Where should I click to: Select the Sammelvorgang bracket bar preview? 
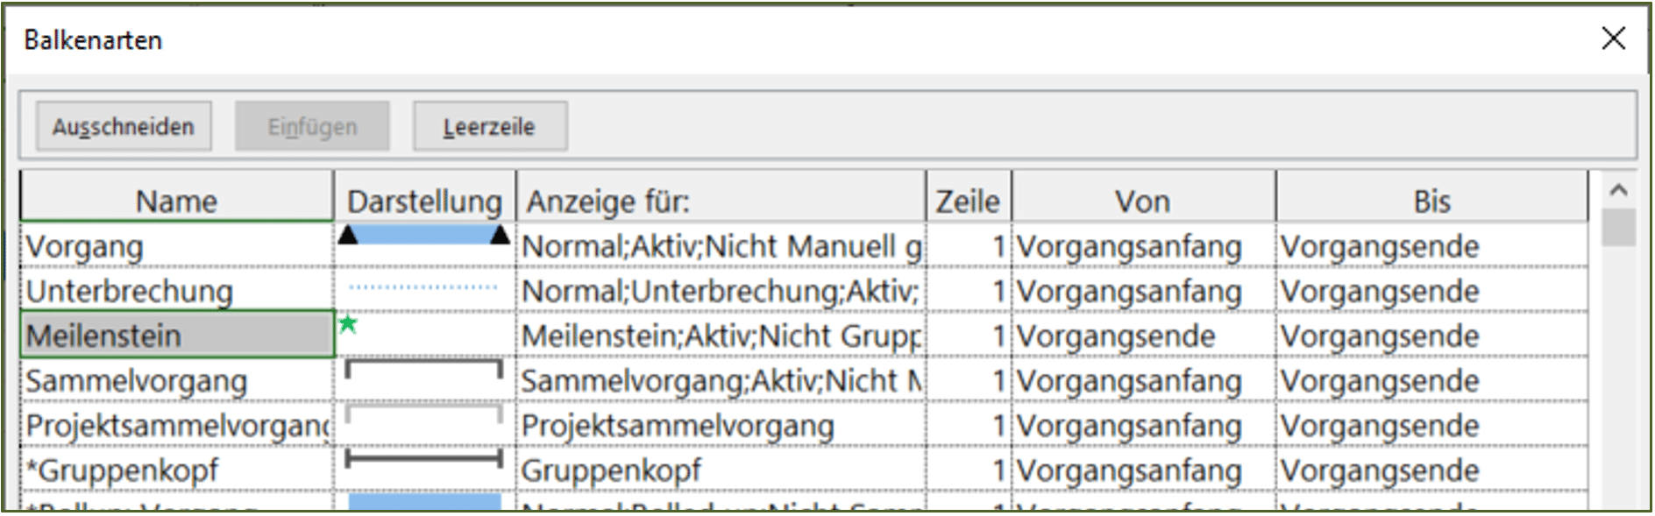[424, 369]
